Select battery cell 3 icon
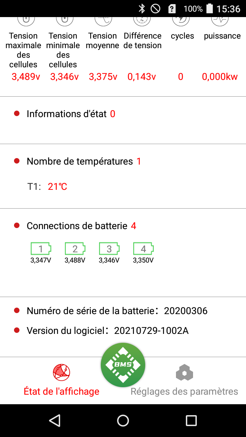 [x=109, y=249]
